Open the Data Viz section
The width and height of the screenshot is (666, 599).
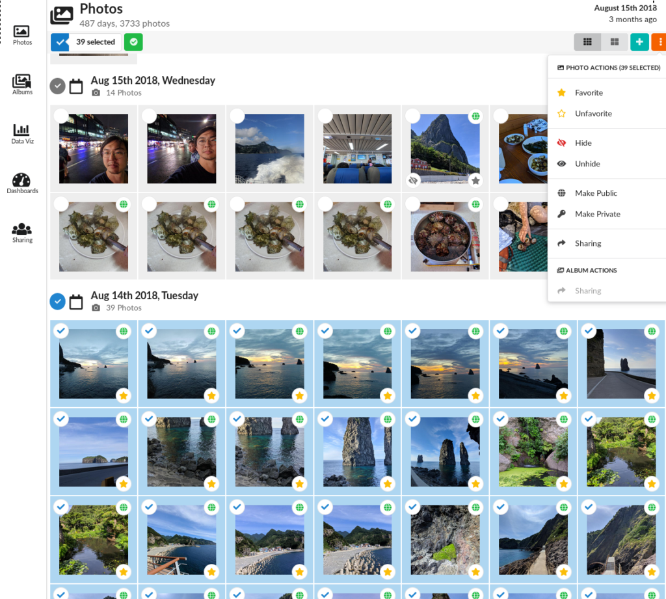(x=22, y=134)
